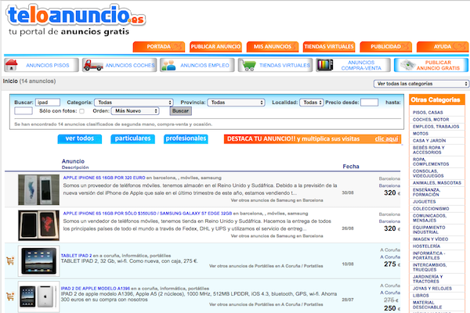The image size is (470, 313).
Task: Open the PUBLICIDAD tab
Action: [385, 47]
